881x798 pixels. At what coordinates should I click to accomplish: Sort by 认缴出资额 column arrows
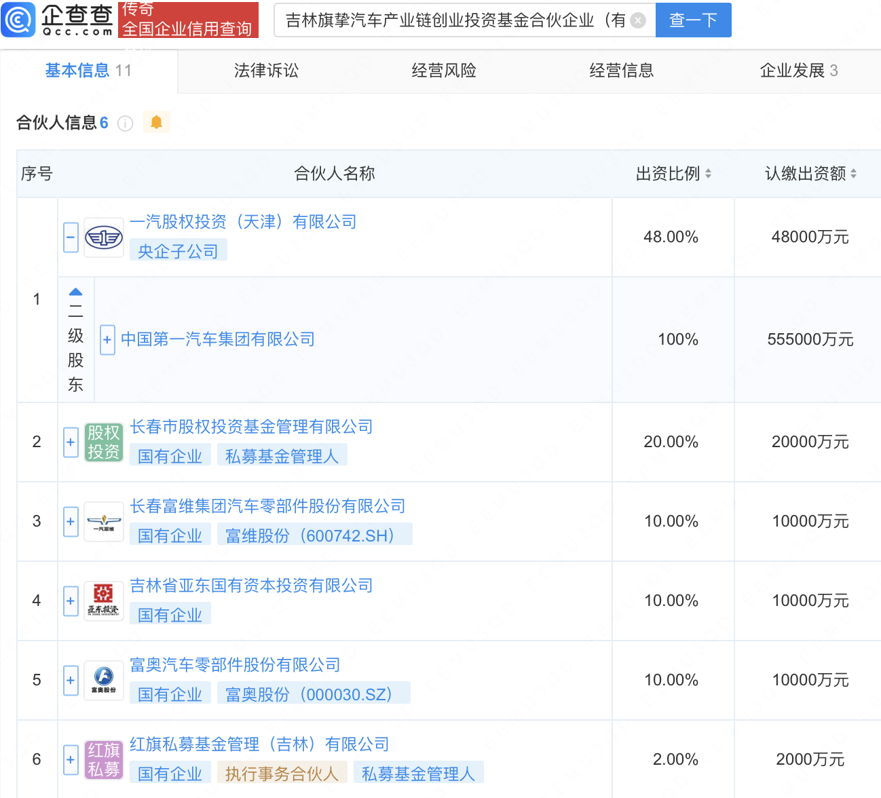853,174
